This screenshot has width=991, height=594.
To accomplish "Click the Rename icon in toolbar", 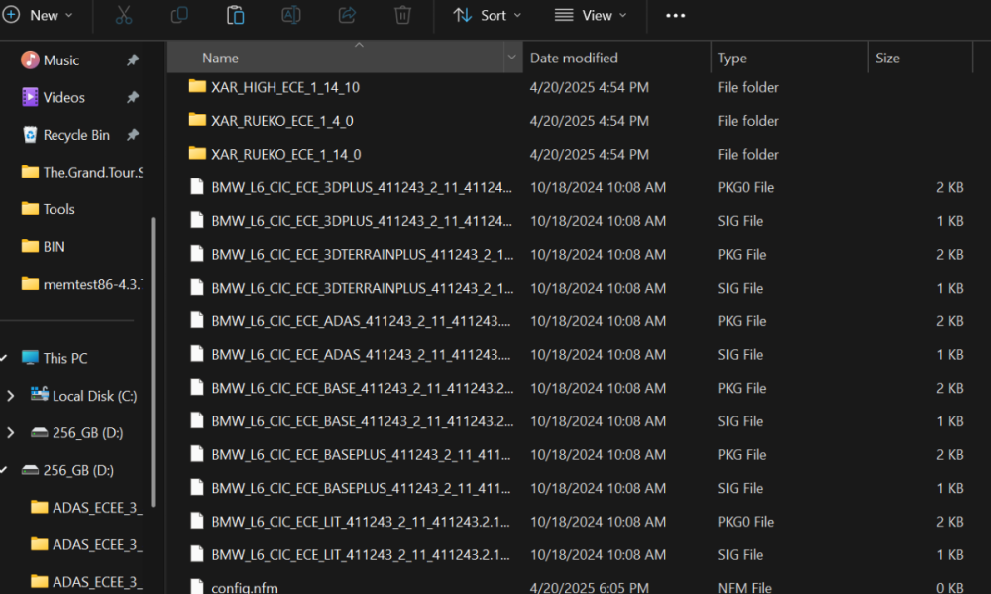I will 291,15.
